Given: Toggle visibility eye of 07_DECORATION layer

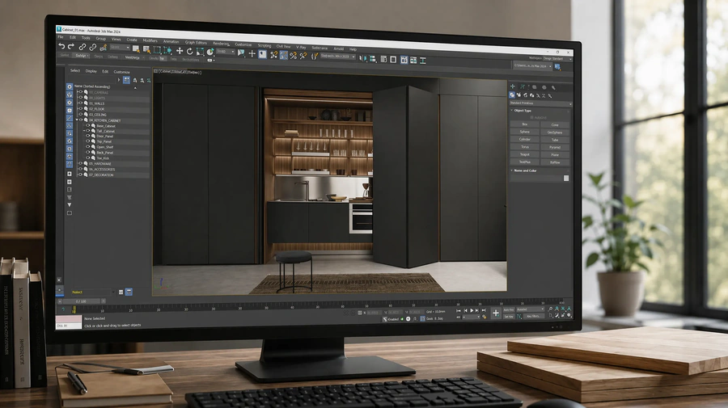Looking at the screenshot, I should click(81, 175).
